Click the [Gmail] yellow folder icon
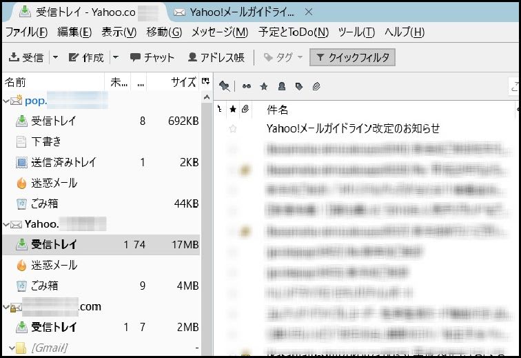Image resolution: width=521 pixels, height=358 pixels. [x=21, y=348]
